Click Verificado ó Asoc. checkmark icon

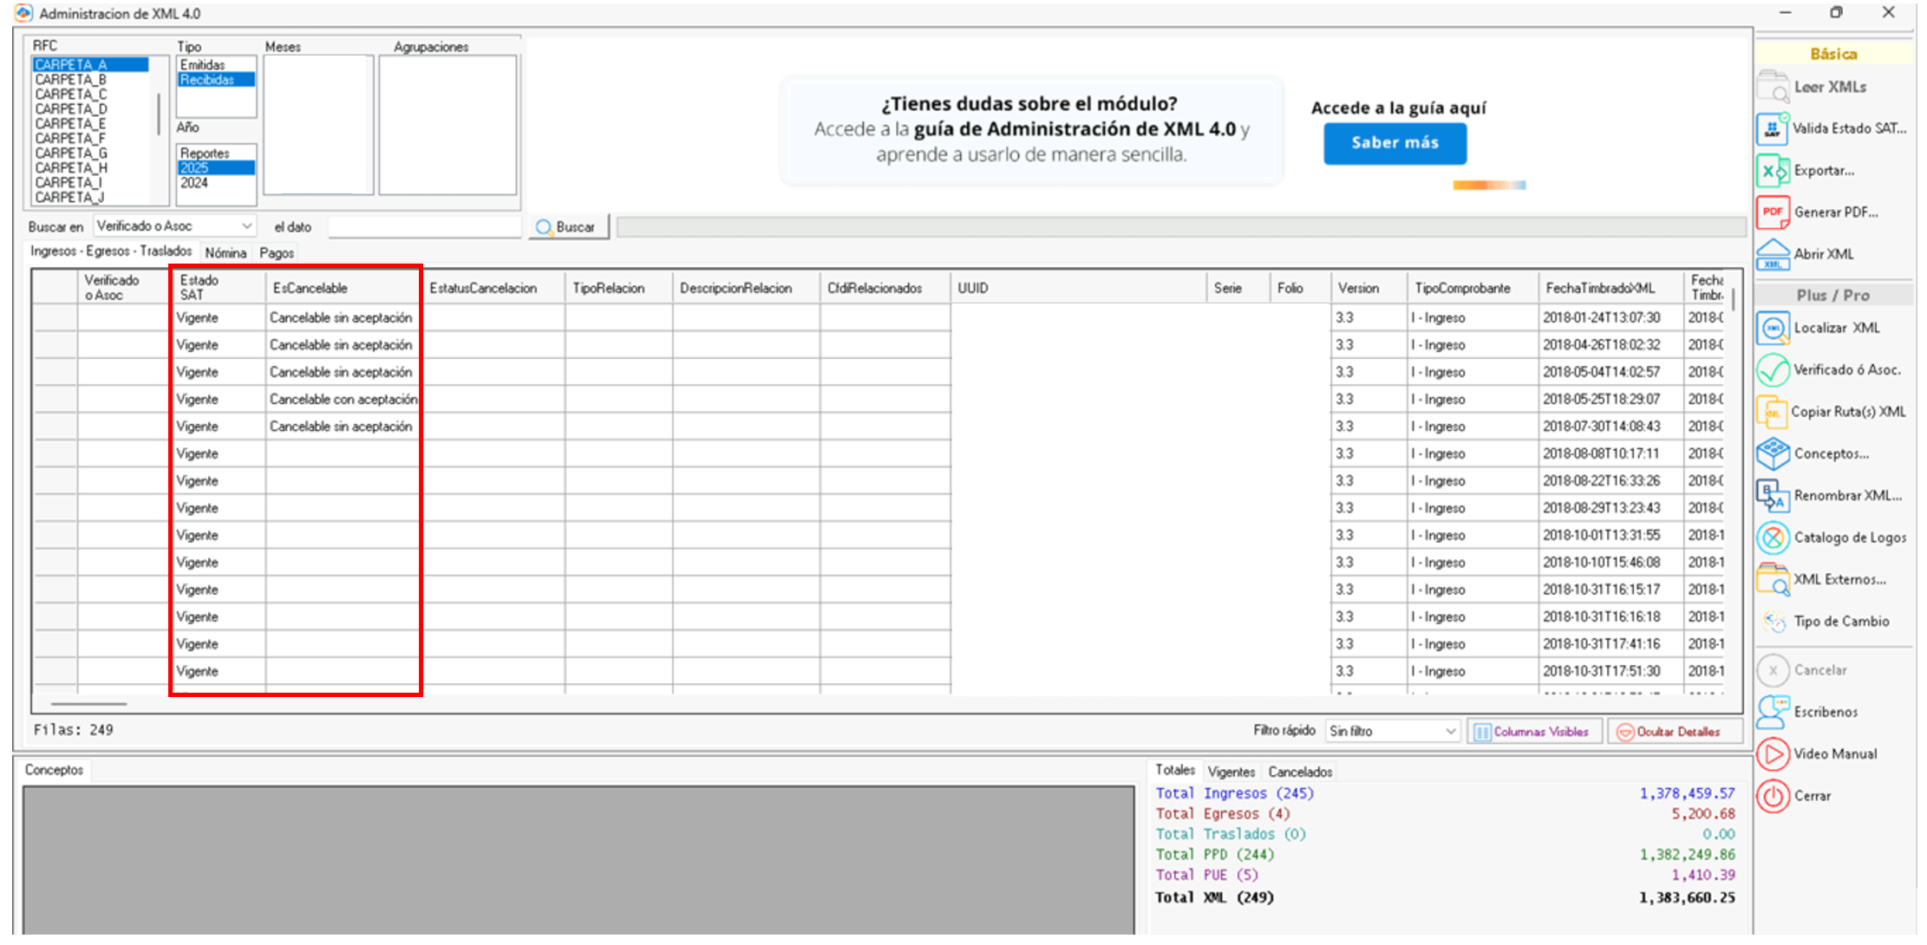[x=1773, y=370]
